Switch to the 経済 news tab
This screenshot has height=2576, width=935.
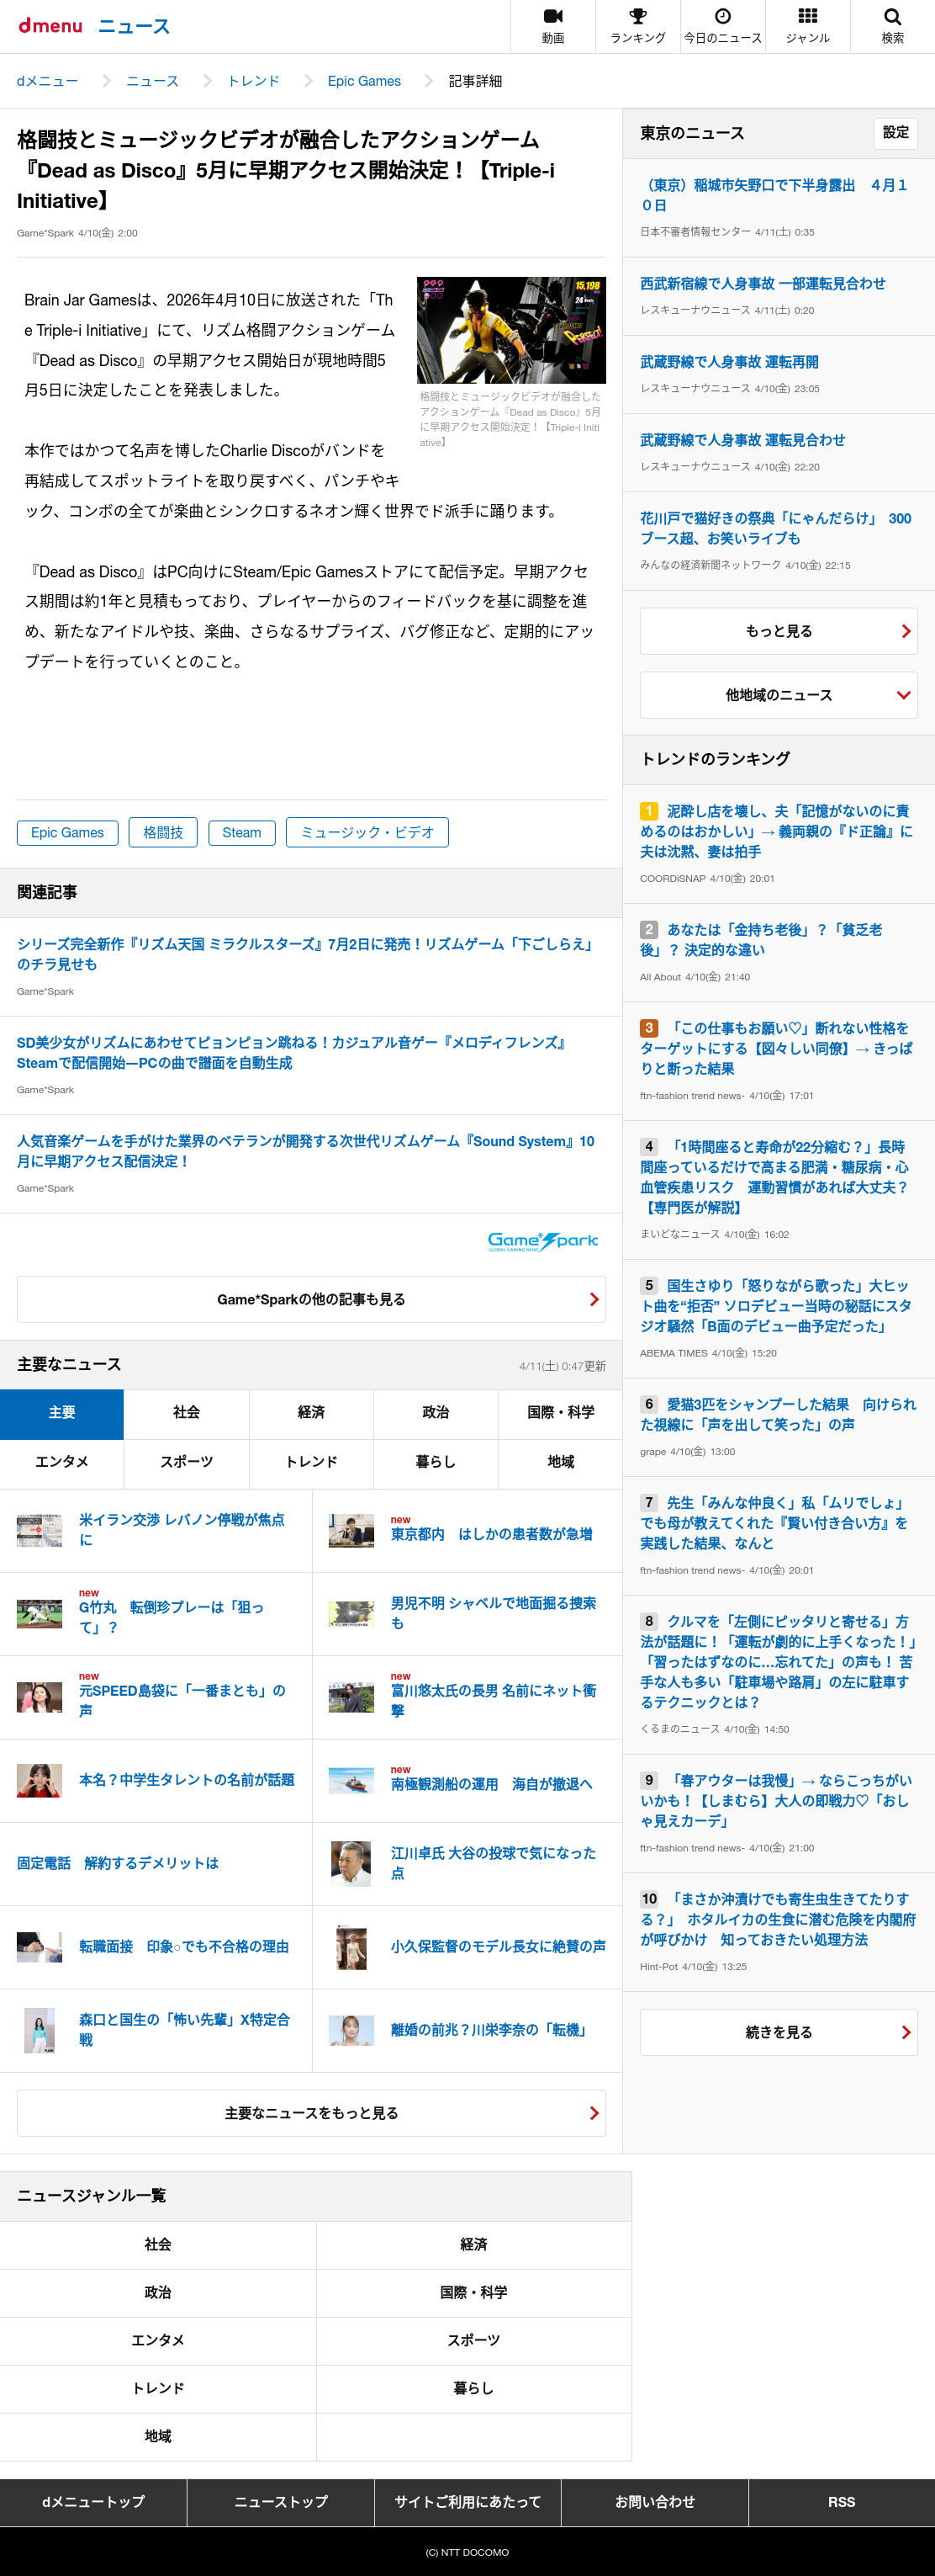click(310, 1413)
